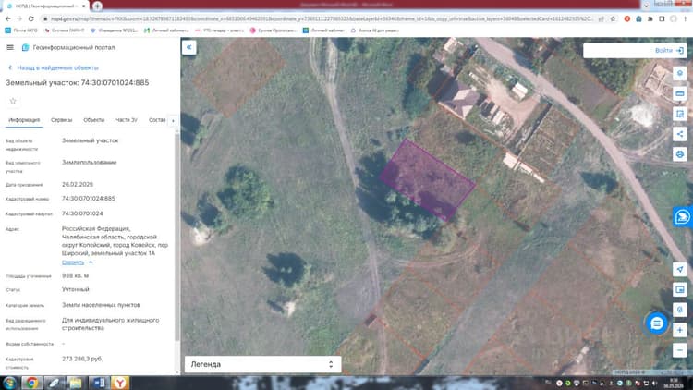
Task: Click the info panel vertical scrollbar
Action: pyautogui.click(x=177, y=236)
